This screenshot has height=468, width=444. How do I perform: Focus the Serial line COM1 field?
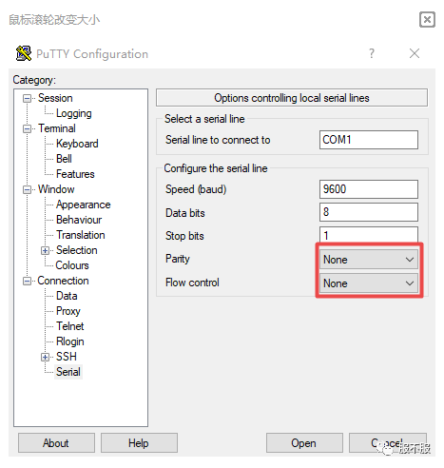click(369, 140)
